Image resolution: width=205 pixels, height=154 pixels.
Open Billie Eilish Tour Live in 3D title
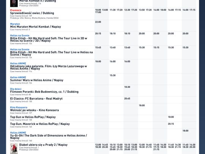(x=49, y=39)
